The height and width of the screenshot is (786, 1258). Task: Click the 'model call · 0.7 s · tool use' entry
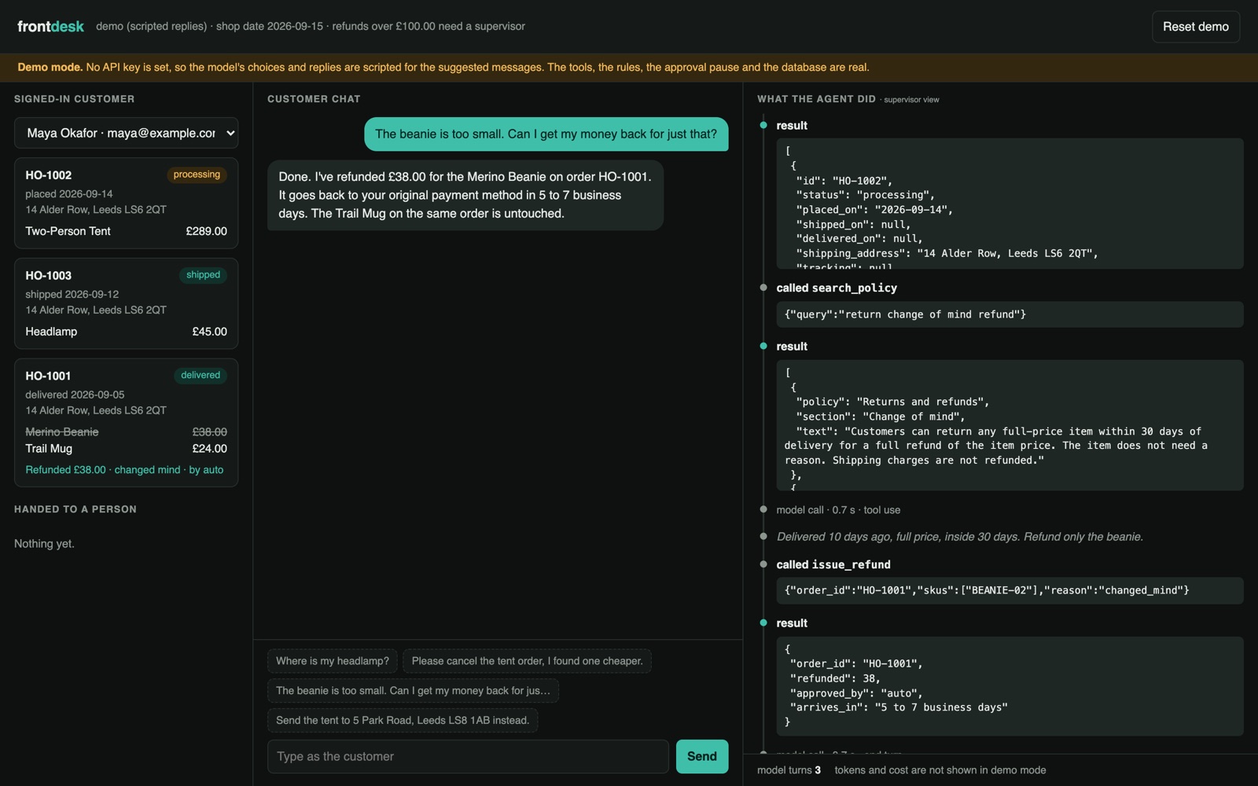[838, 510]
